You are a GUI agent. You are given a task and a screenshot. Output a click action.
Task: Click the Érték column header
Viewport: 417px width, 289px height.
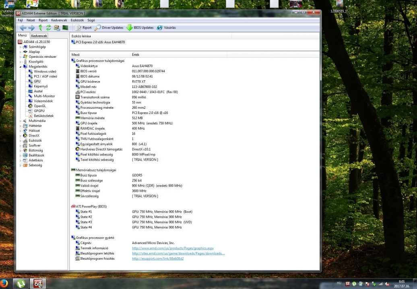[x=179, y=55]
